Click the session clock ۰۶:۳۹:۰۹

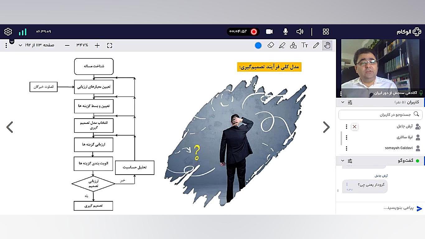coord(44,31)
